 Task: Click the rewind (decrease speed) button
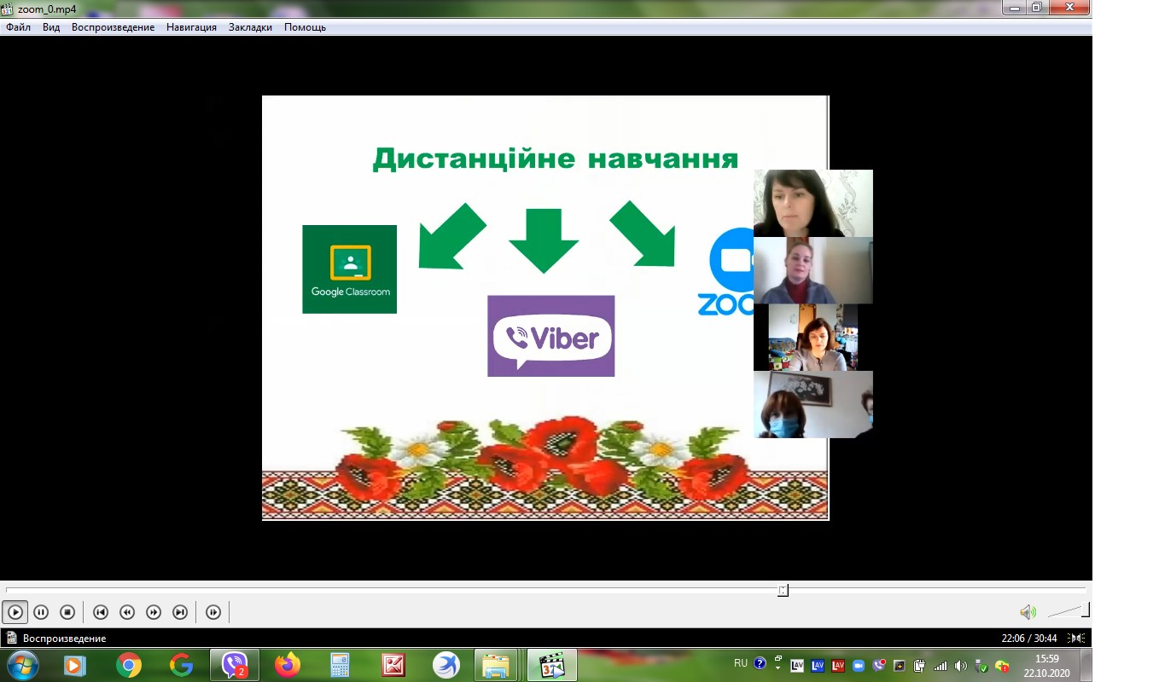point(127,612)
